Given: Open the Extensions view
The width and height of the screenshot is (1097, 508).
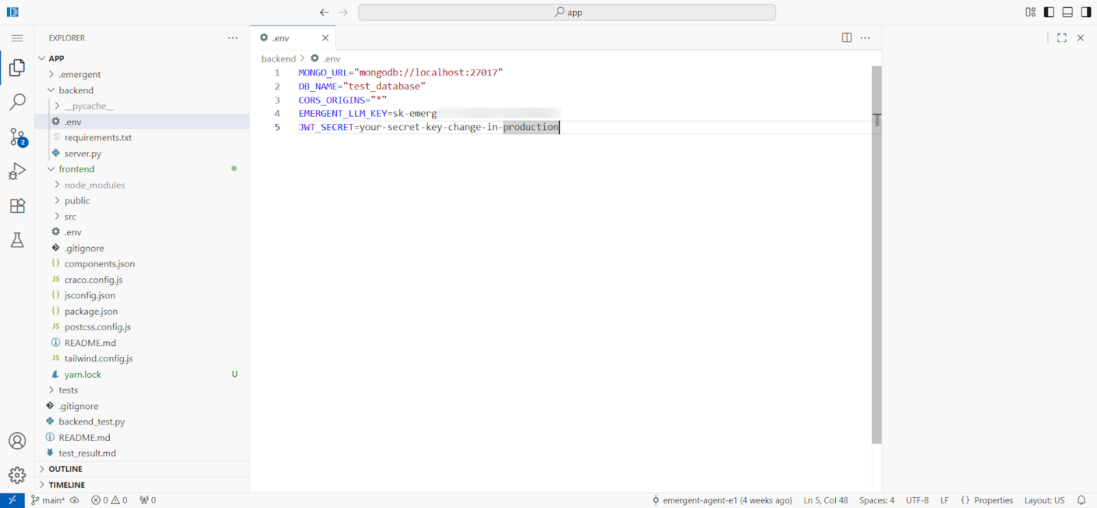Looking at the screenshot, I should click(17, 206).
